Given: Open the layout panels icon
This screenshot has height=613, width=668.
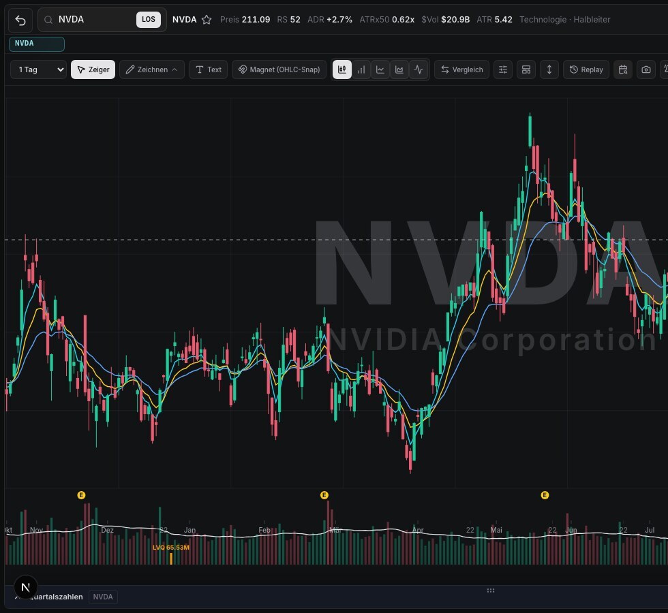Looking at the screenshot, I should tap(526, 69).
